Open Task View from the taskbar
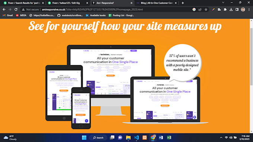The width and height of the screenshot is (253, 142). pos(112,138)
